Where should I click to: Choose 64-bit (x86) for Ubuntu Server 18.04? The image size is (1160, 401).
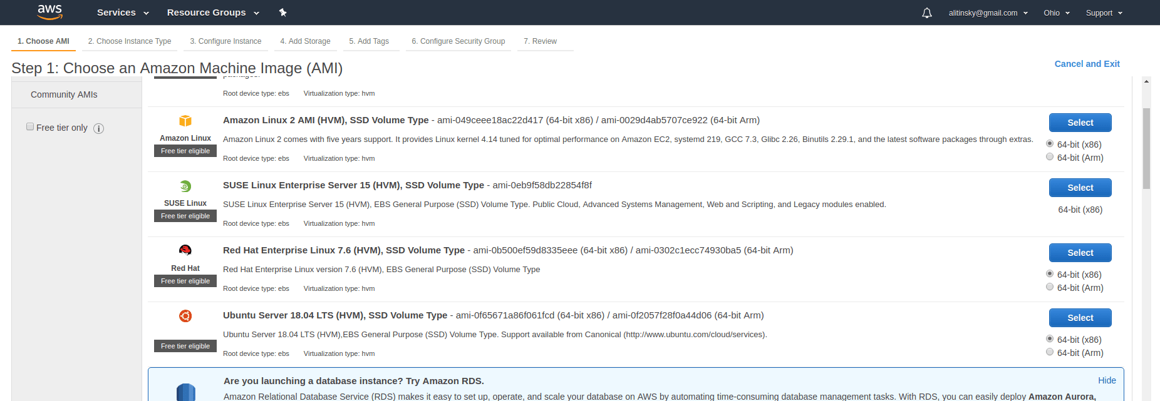click(1050, 339)
